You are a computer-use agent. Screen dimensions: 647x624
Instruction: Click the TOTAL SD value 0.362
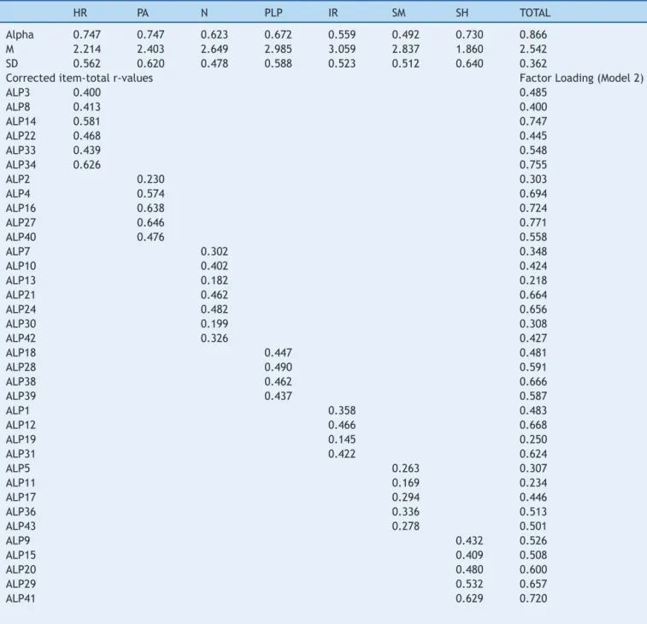(533, 63)
